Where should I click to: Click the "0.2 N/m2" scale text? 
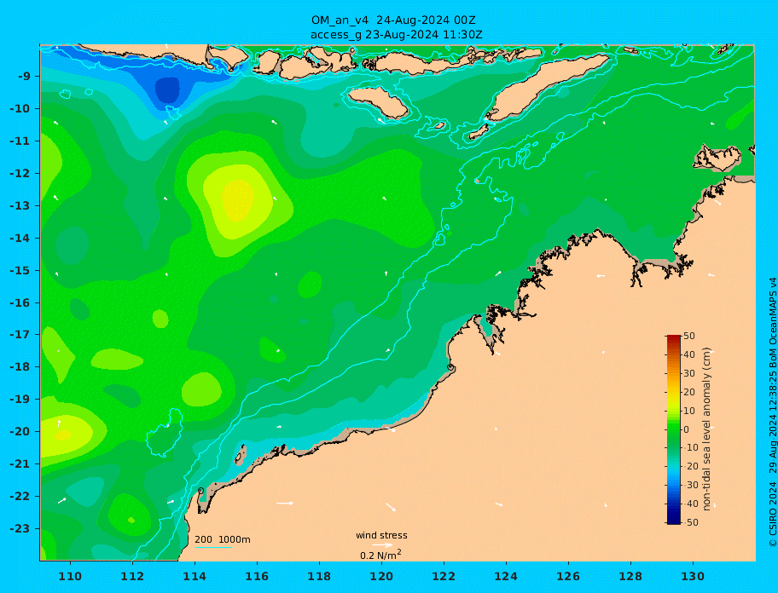tap(380, 555)
